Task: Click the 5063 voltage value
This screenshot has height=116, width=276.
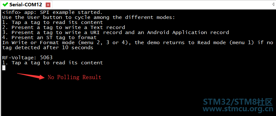Action: click(46, 58)
